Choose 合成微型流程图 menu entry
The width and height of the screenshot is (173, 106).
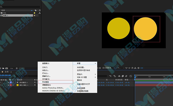[x=85, y=91]
